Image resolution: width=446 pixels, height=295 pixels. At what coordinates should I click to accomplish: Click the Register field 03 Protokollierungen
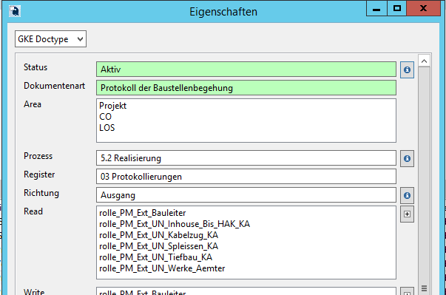click(246, 177)
